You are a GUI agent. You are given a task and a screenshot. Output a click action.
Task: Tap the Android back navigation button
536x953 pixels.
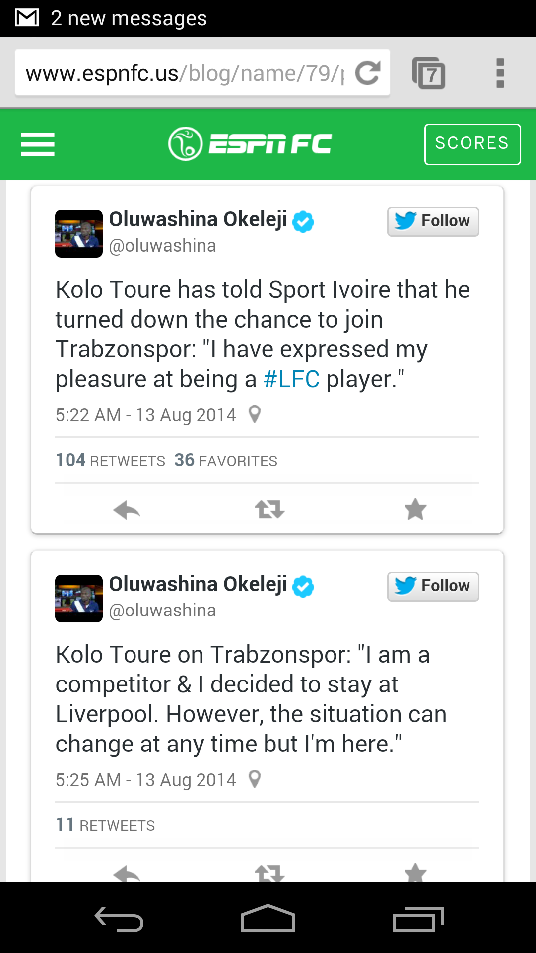(119, 919)
